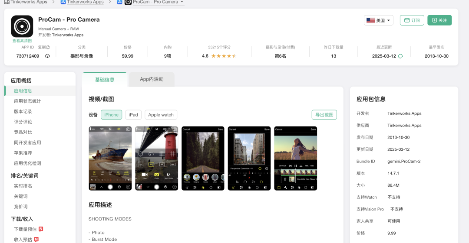Open the city buildings screenshot thumbnail

[249, 158]
